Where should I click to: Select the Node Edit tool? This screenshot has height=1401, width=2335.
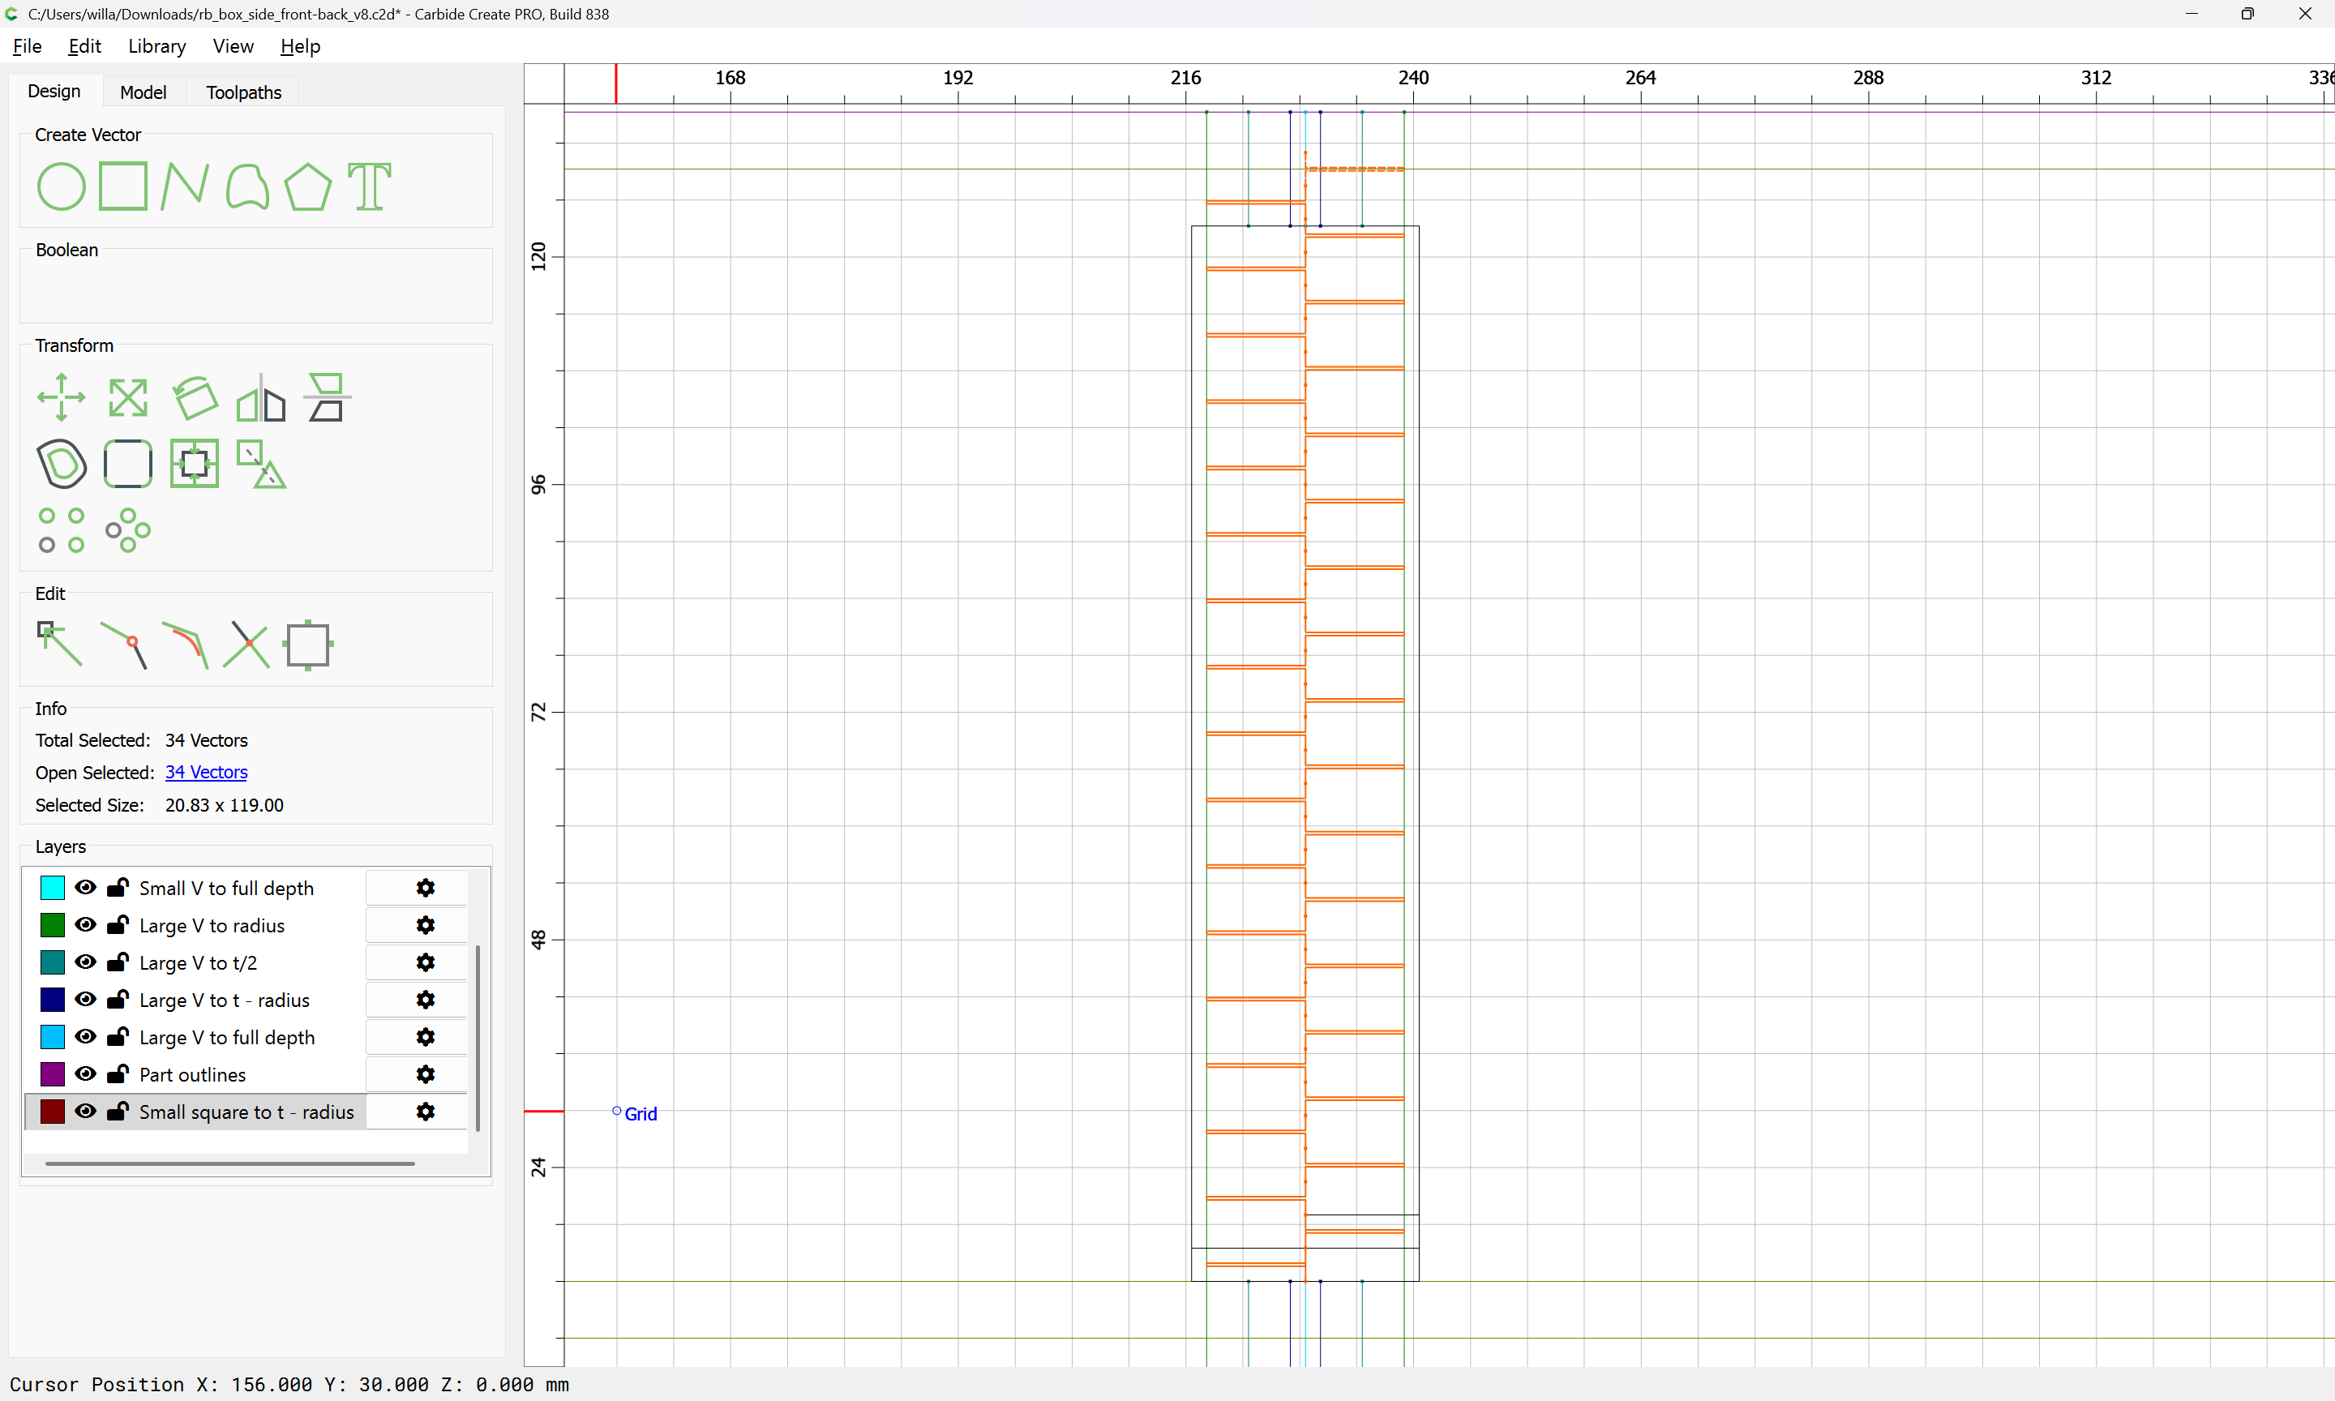59,645
